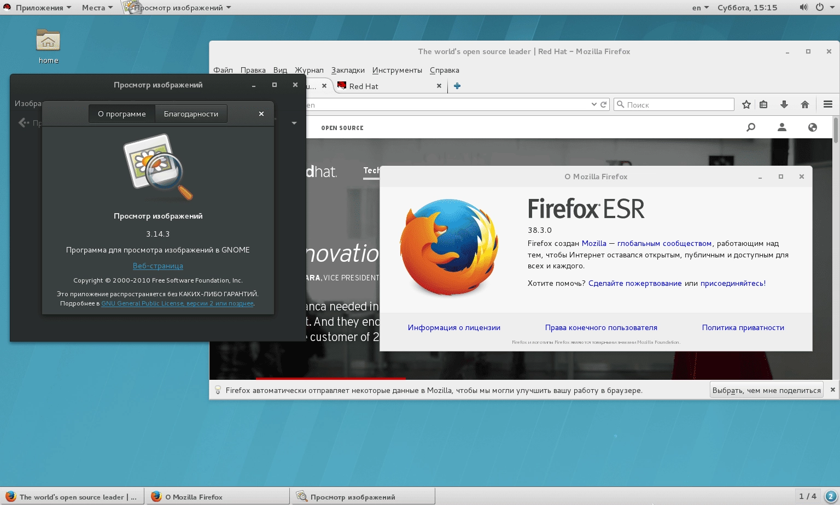The height and width of the screenshot is (505, 840).
Task: Click the Tech navigation item on Red Hat page
Action: tap(371, 171)
